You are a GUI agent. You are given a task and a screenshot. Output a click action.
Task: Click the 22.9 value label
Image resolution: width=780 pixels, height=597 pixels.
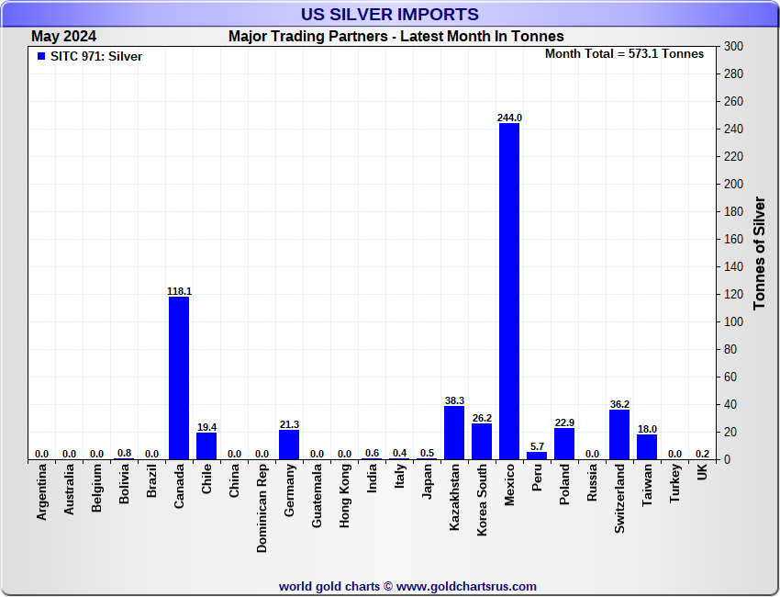tap(564, 422)
